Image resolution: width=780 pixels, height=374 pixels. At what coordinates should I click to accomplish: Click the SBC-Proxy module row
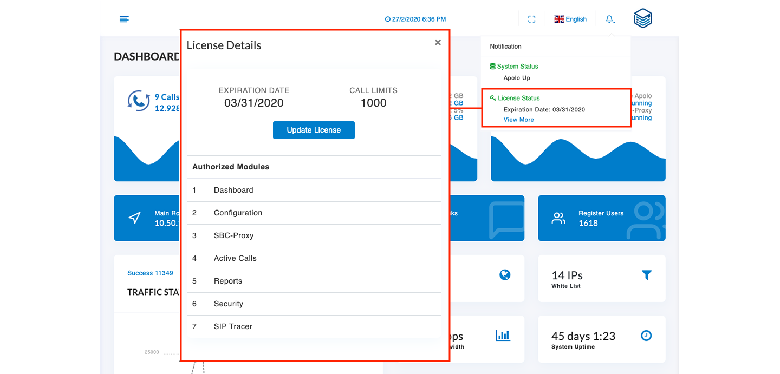pyautogui.click(x=233, y=235)
